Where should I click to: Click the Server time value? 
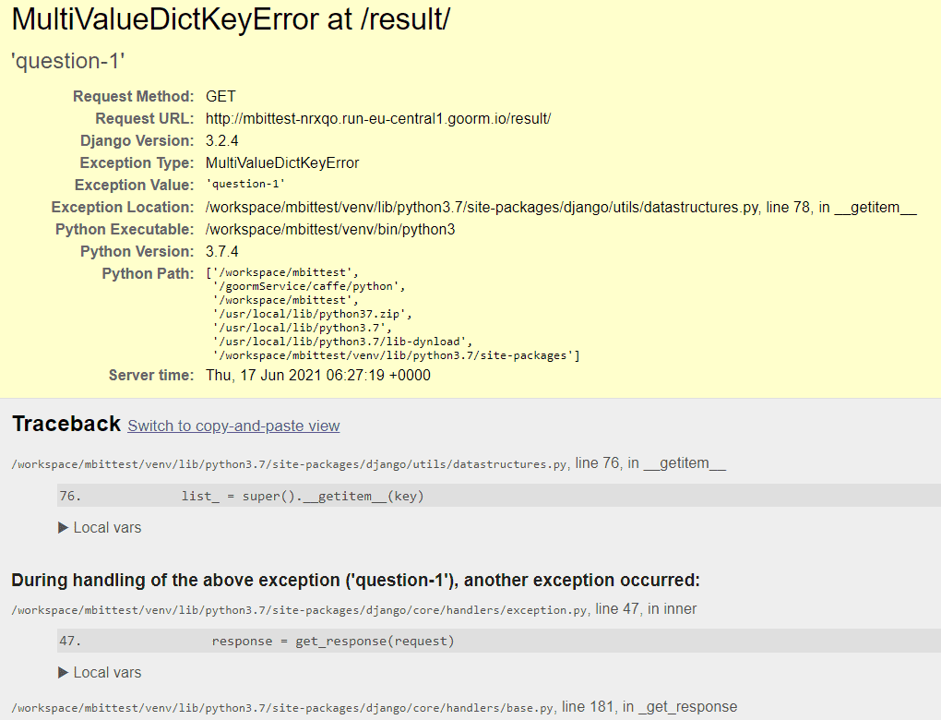click(318, 376)
